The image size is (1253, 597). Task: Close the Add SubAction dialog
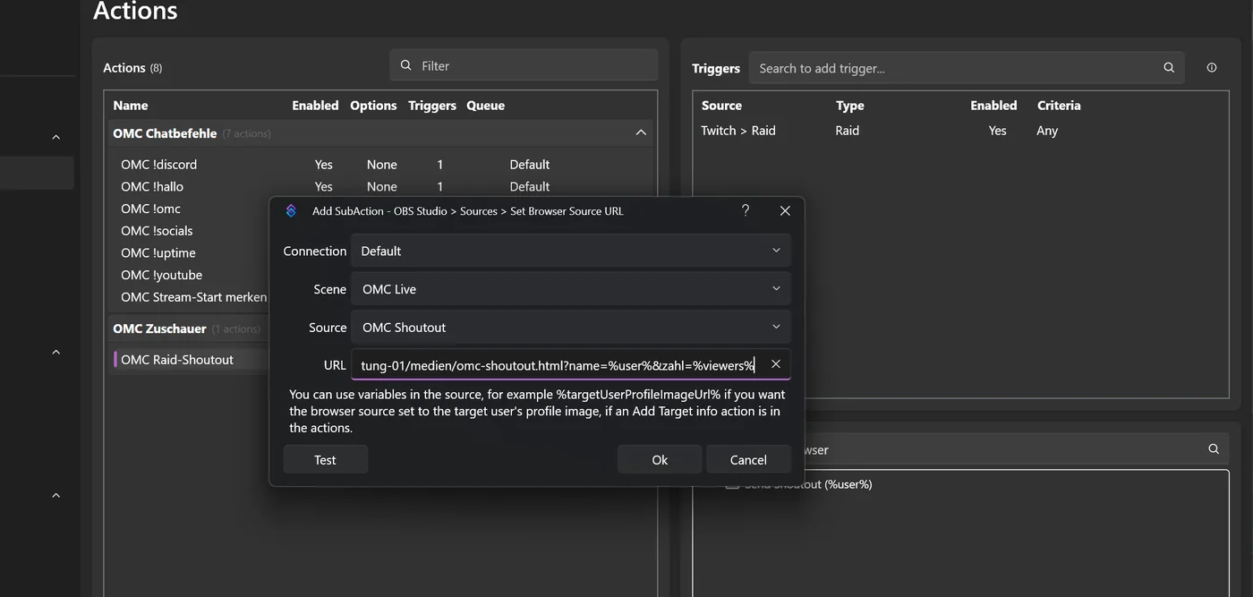785,211
